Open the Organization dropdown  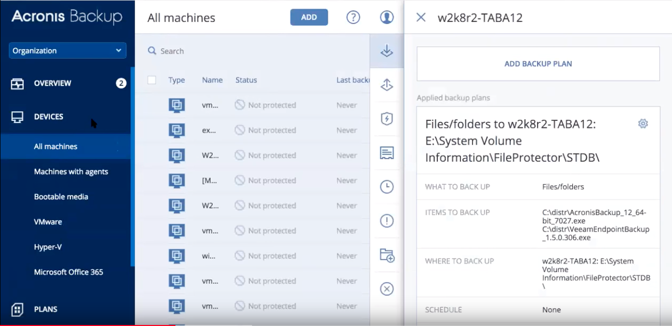click(68, 51)
